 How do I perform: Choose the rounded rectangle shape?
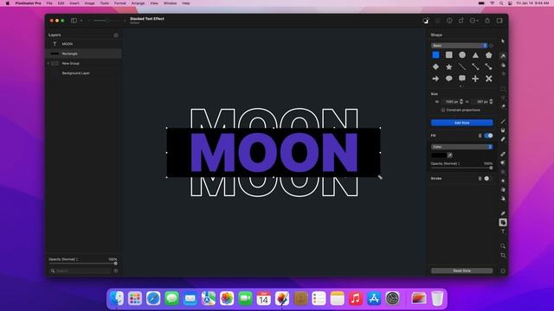tap(448, 55)
